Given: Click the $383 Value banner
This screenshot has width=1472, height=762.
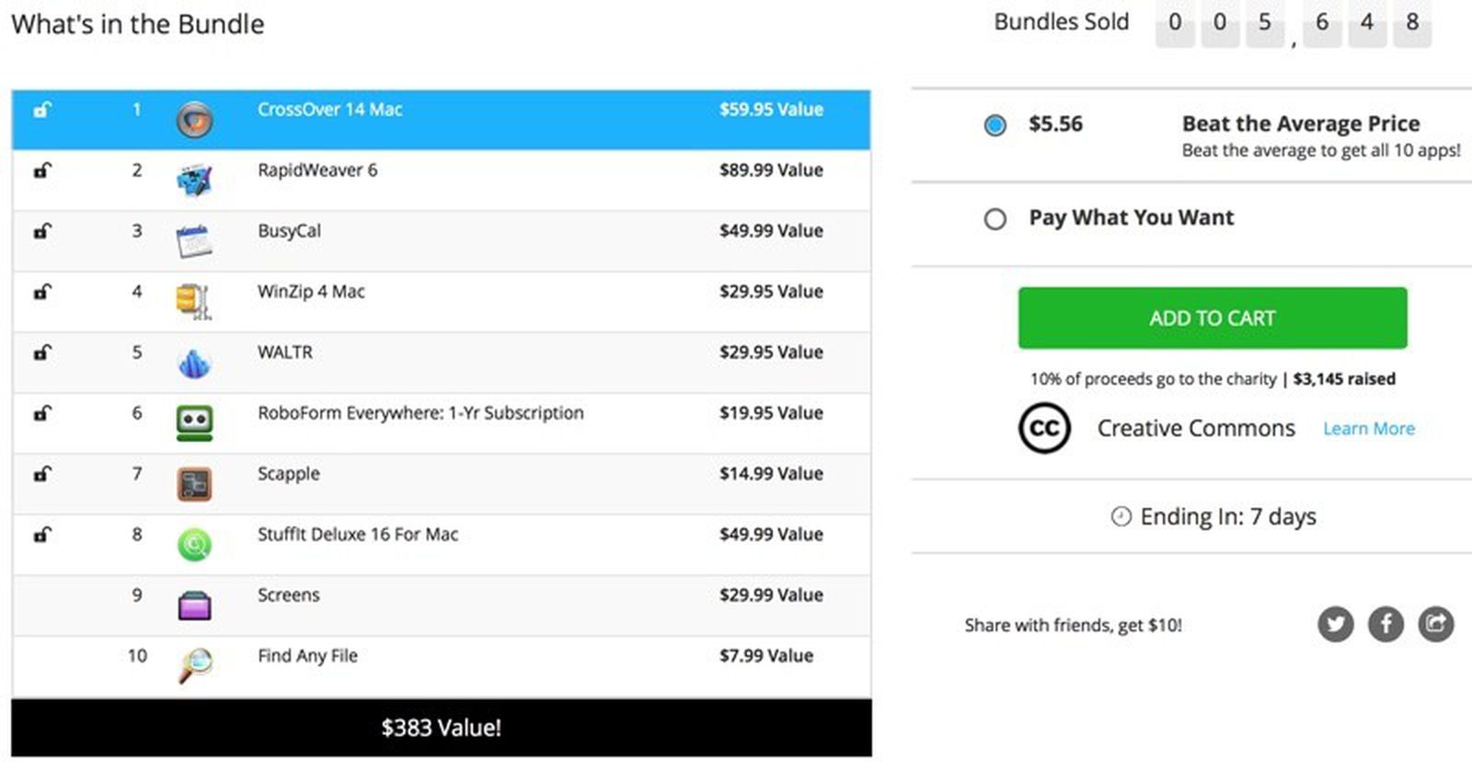Looking at the screenshot, I should 442,727.
